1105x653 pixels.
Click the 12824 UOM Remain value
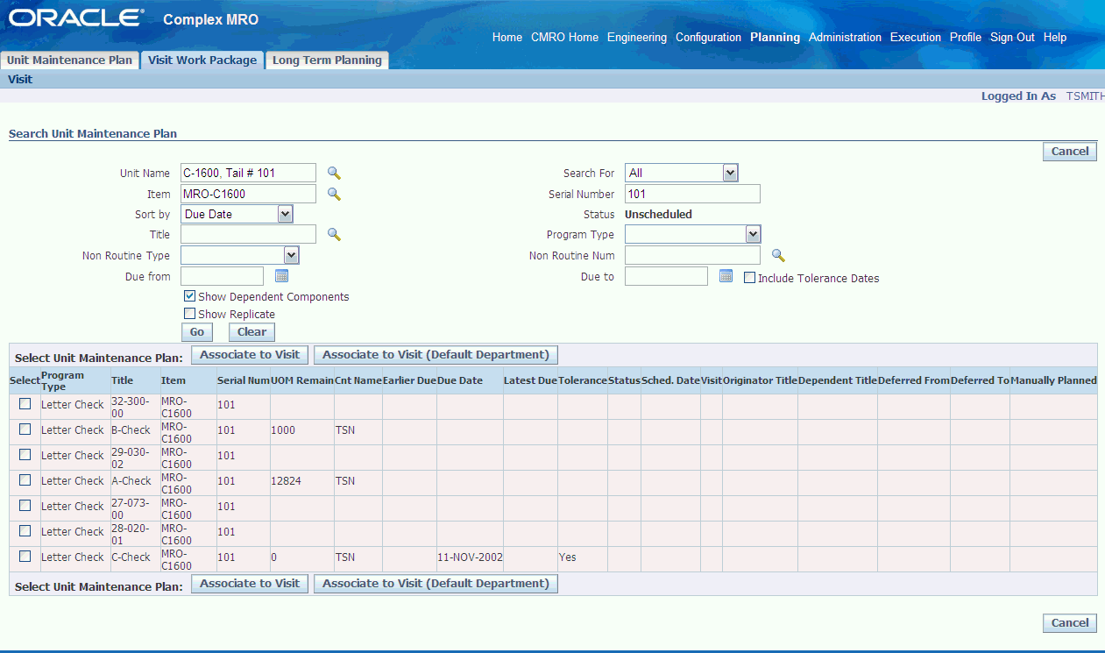[x=287, y=480]
